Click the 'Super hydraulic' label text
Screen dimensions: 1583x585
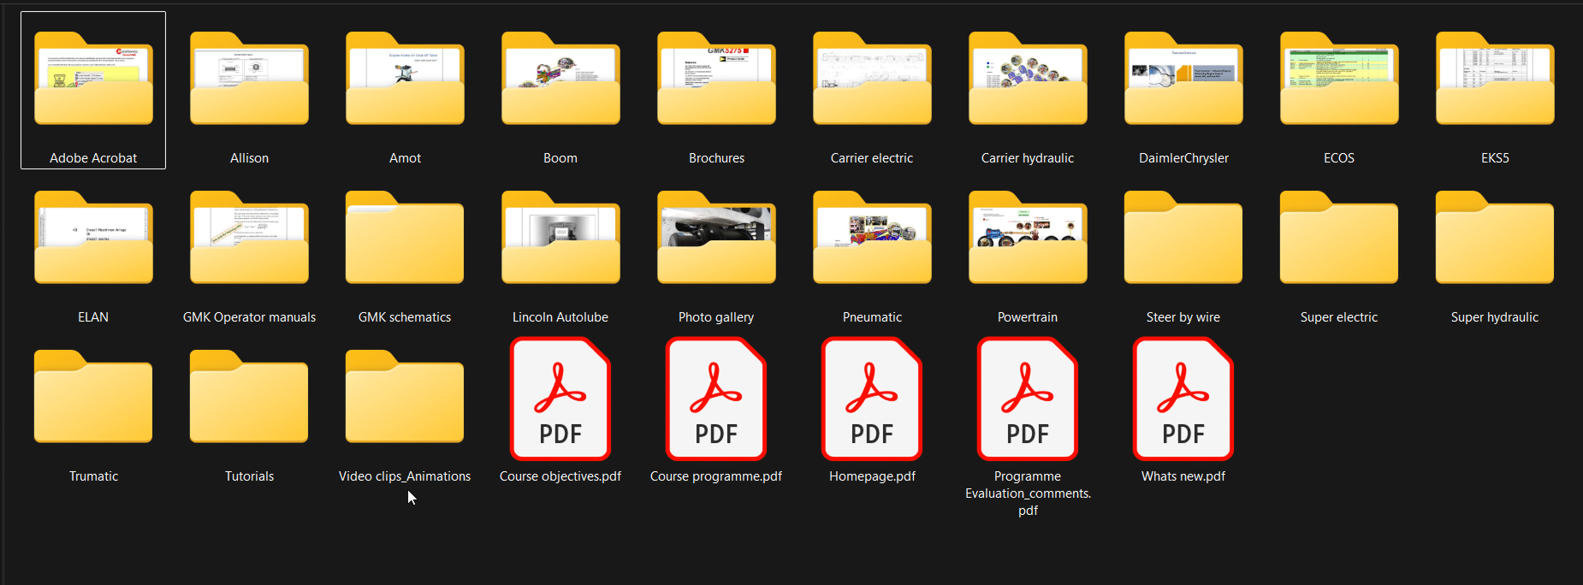[1495, 317]
